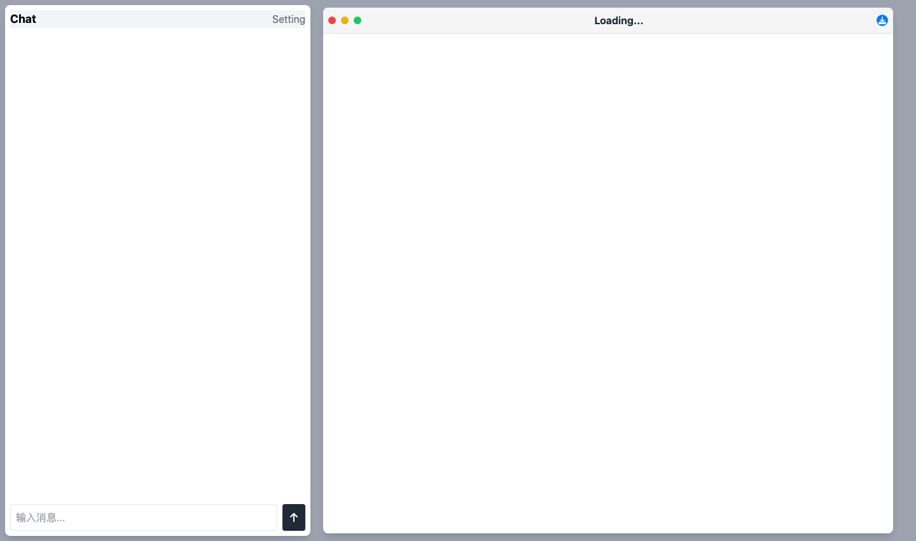Image resolution: width=916 pixels, height=541 pixels.
Task: Click the yellow minimize dot
Action: pos(345,20)
